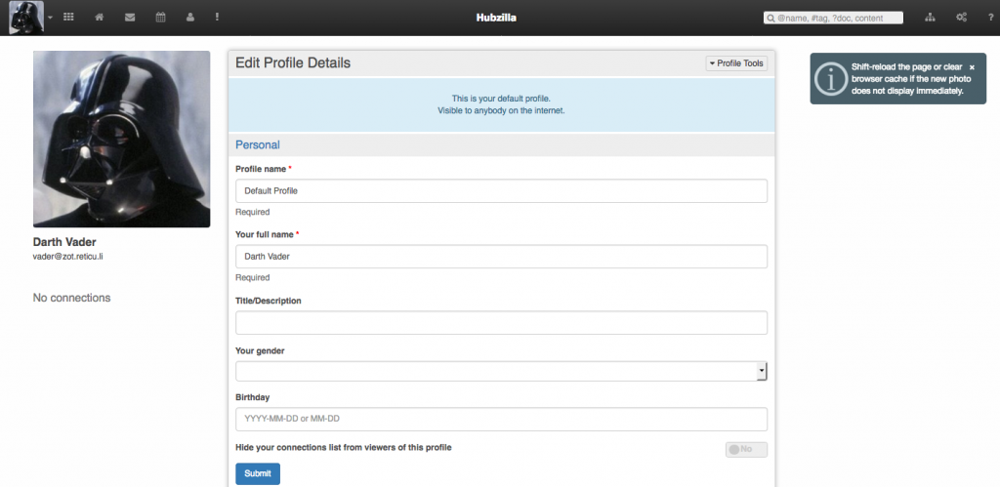Screen dimensions: 1000x487
Task: Open the avatar menu arrow in navbar
Action: point(50,19)
